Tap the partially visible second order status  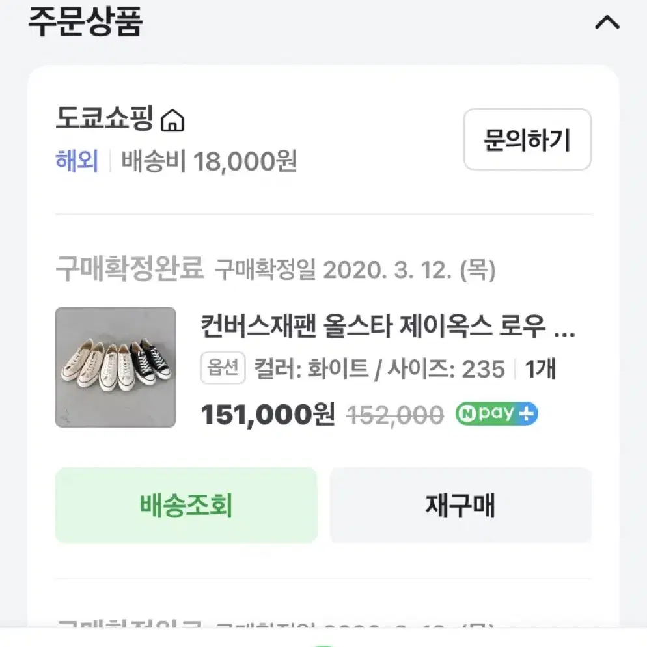pyautogui.click(x=130, y=624)
